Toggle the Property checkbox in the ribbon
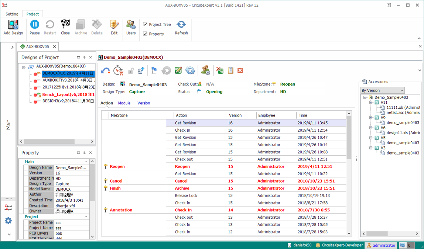Screen dimensions: 424x249 point(145,34)
